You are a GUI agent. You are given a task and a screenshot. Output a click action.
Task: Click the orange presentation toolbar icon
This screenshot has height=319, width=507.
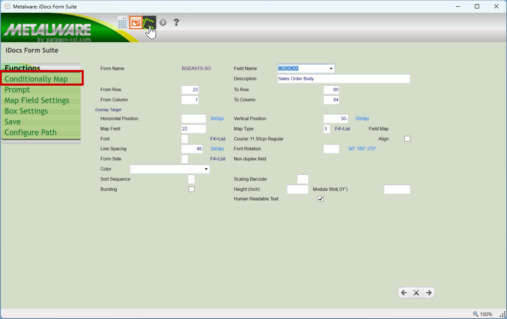coord(136,23)
